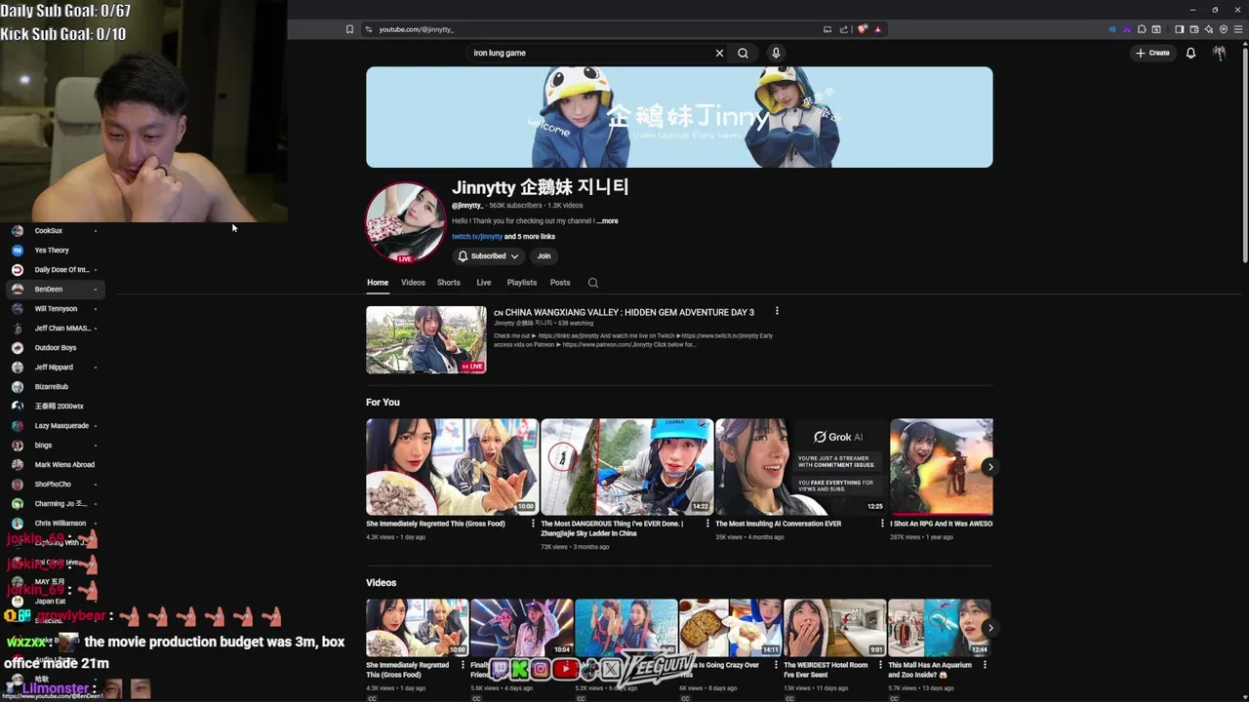
Task: Open the Extensions puzzle piece icon
Action: click(1142, 29)
